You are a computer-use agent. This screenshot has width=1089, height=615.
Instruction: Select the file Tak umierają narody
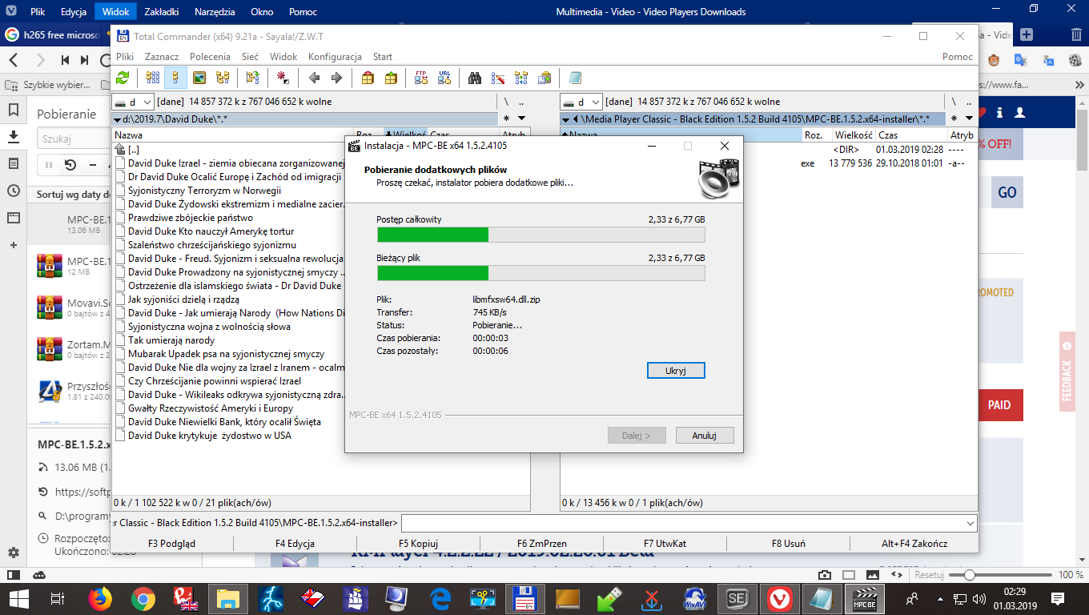tap(171, 340)
